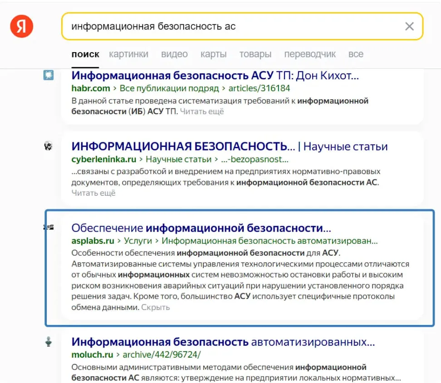Open the переводчик tab

point(310,53)
